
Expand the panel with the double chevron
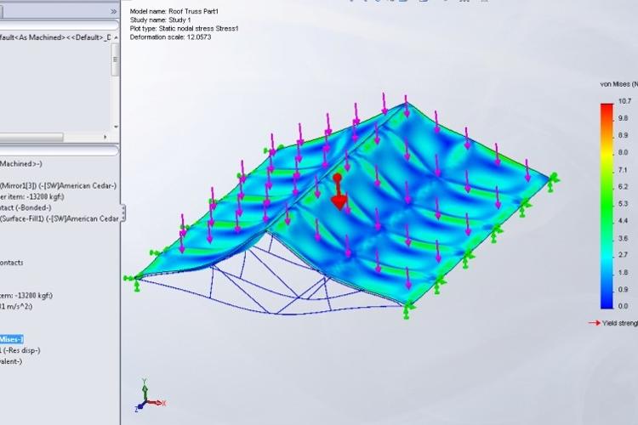pos(113,11)
